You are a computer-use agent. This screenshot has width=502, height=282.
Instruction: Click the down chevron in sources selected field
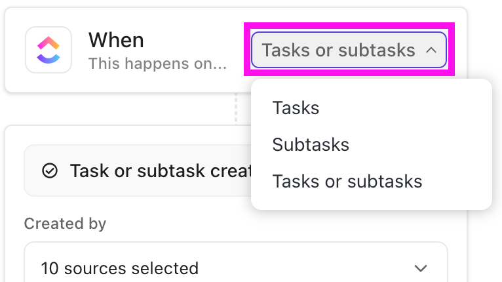point(421,268)
